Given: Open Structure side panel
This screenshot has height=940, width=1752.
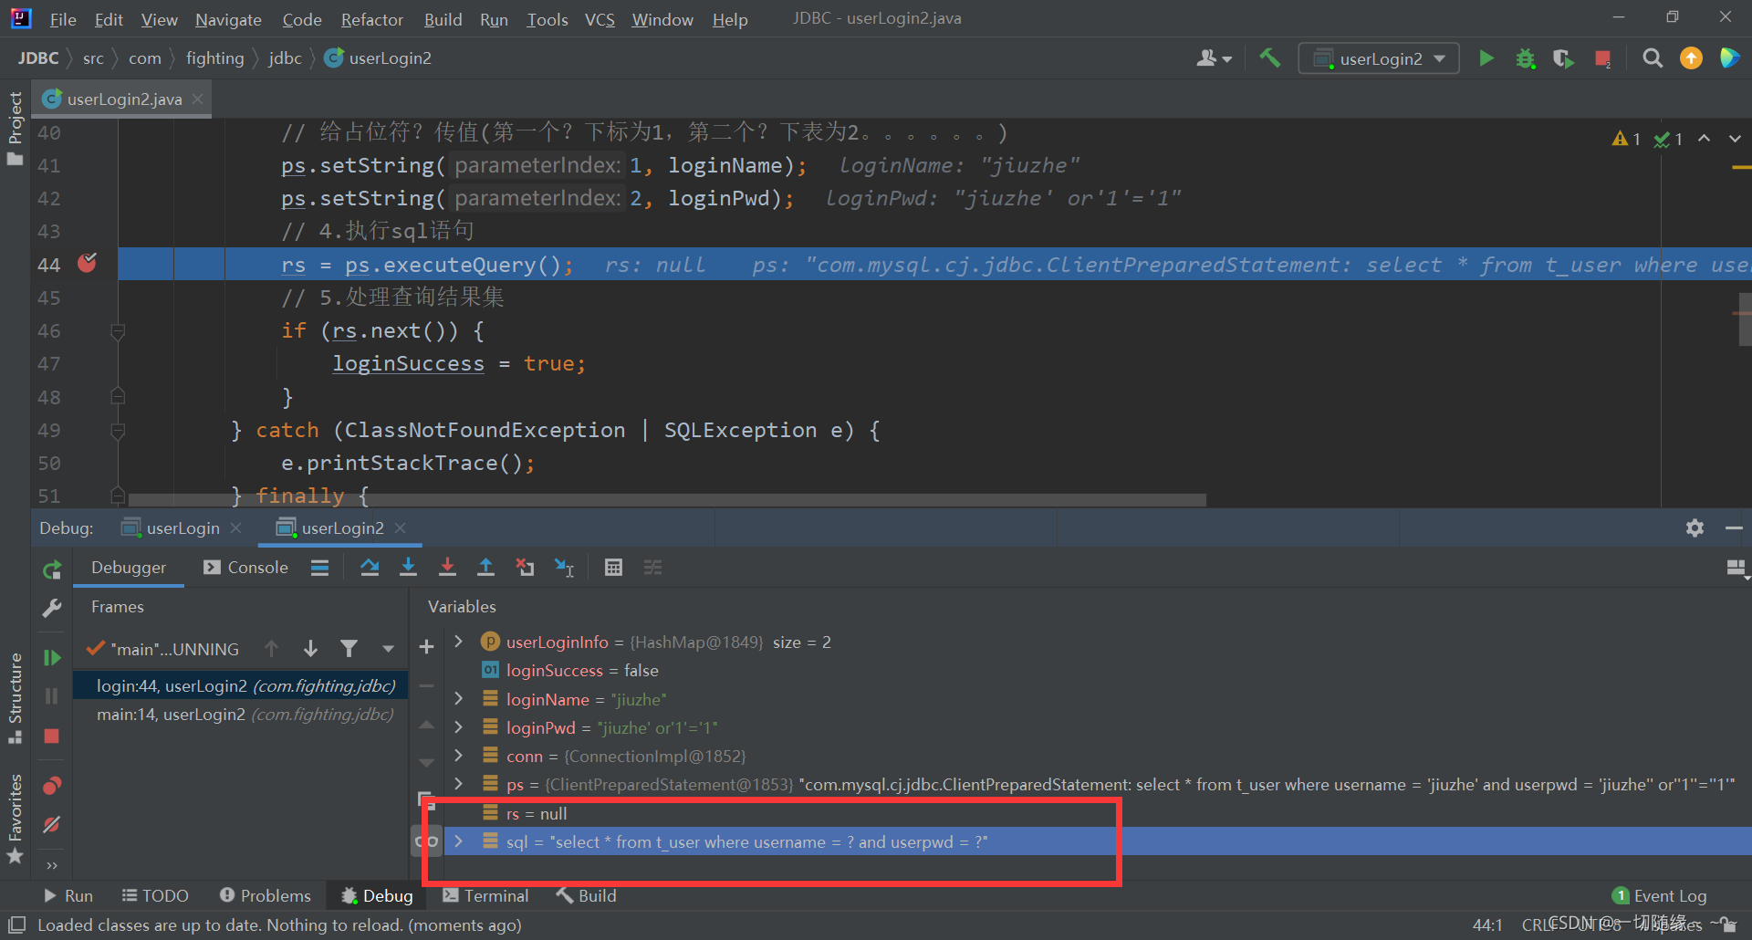Looking at the screenshot, I should pyautogui.click(x=15, y=697).
